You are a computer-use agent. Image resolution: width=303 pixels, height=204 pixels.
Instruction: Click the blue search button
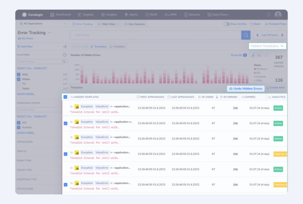pos(246,35)
